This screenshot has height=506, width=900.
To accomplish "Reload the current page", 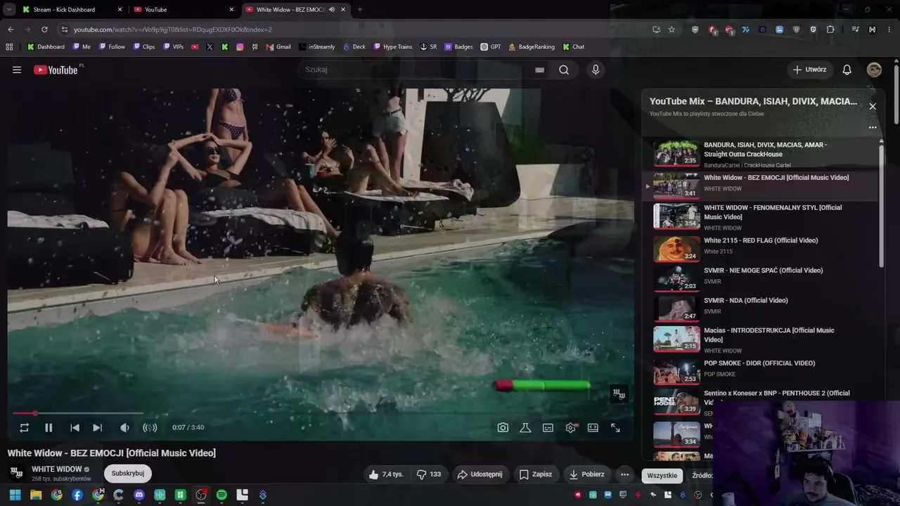I will click(44, 30).
